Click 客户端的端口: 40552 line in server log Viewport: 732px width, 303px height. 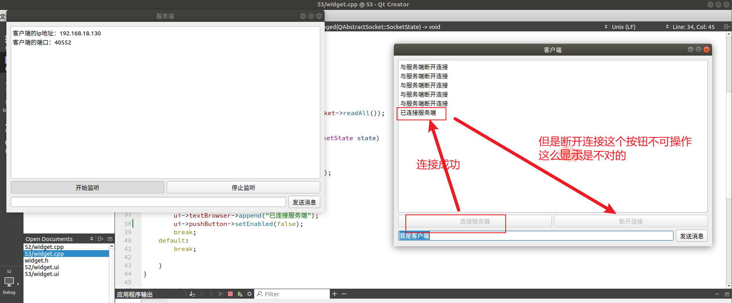(x=42, y=42)
